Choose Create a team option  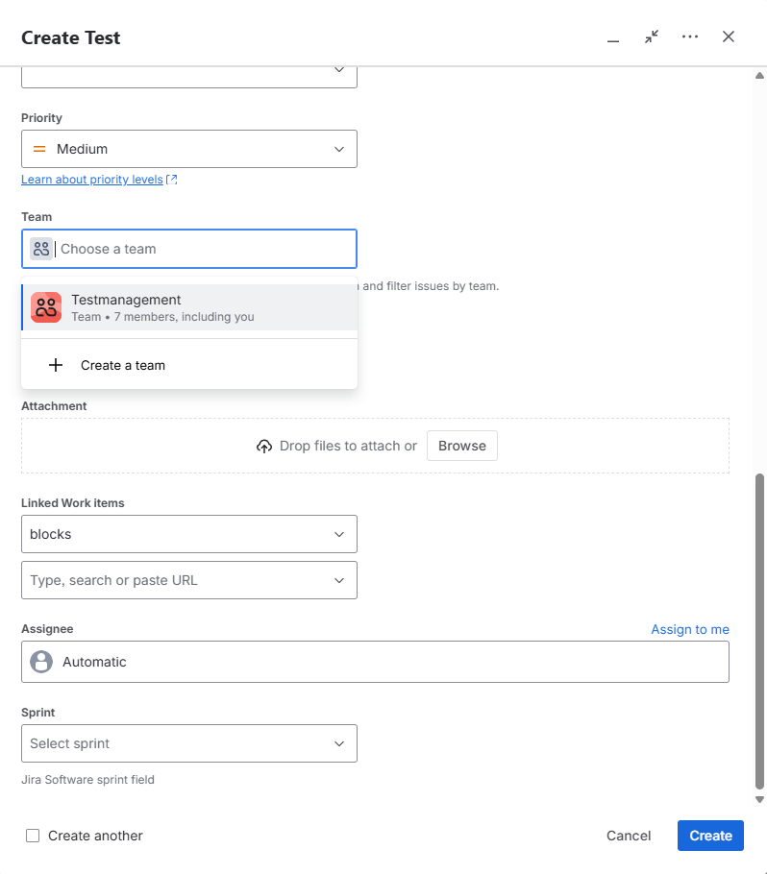tap(123, 365)
